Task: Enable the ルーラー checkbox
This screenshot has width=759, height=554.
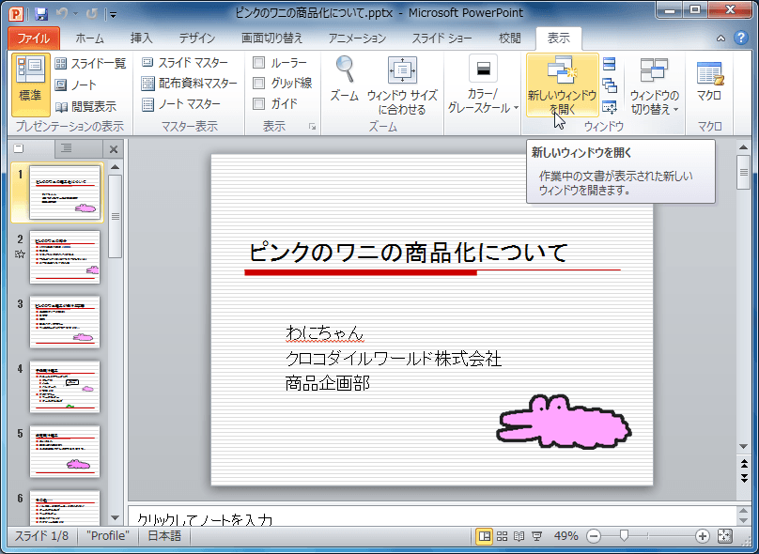Action: click(259, 62)
